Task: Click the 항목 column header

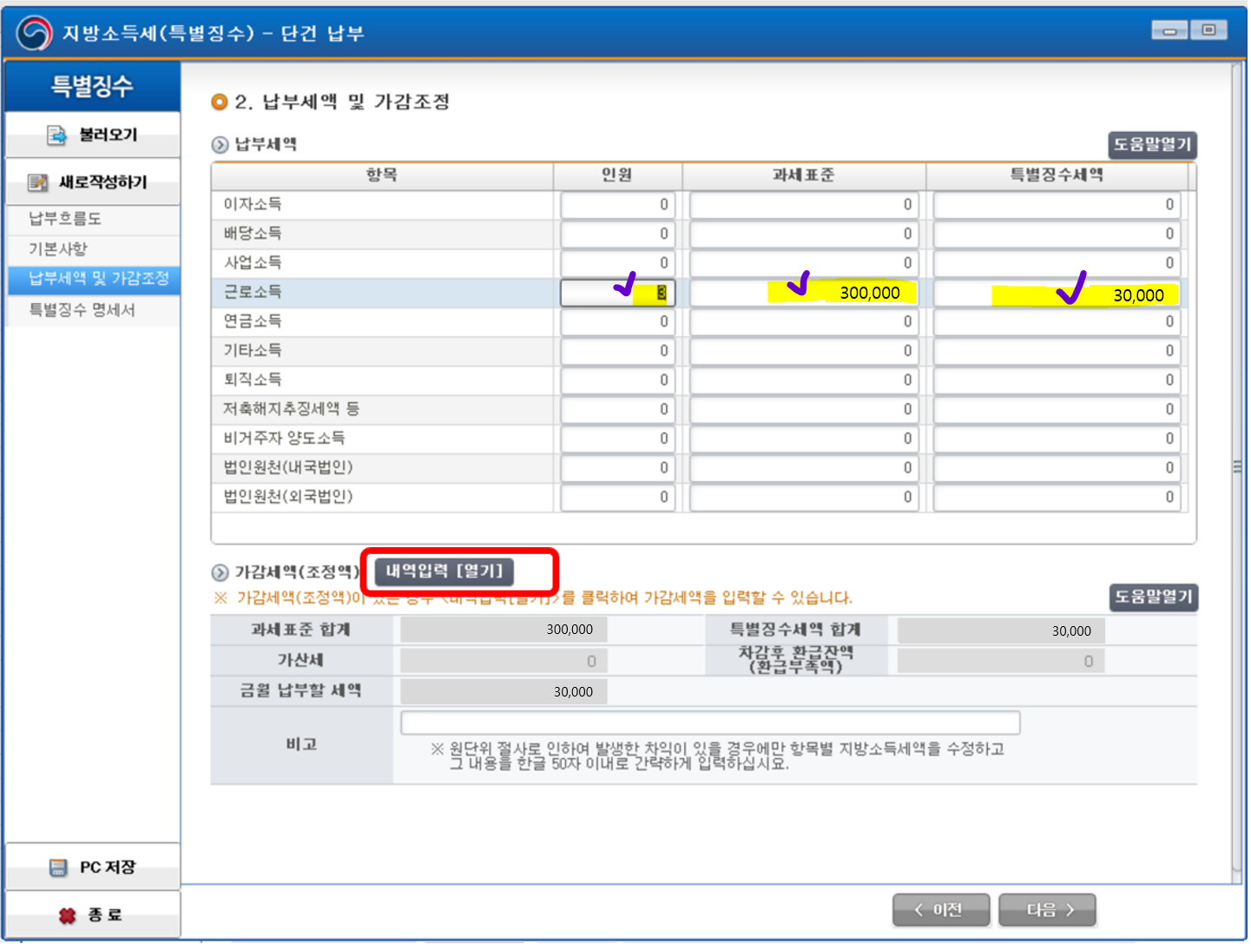Action: click(382, 175)
